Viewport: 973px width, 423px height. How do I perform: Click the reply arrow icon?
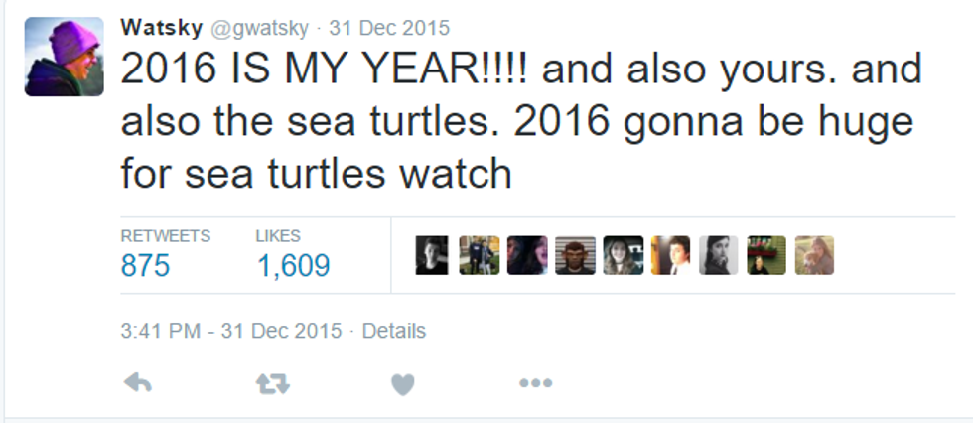[x=138, y=384]
